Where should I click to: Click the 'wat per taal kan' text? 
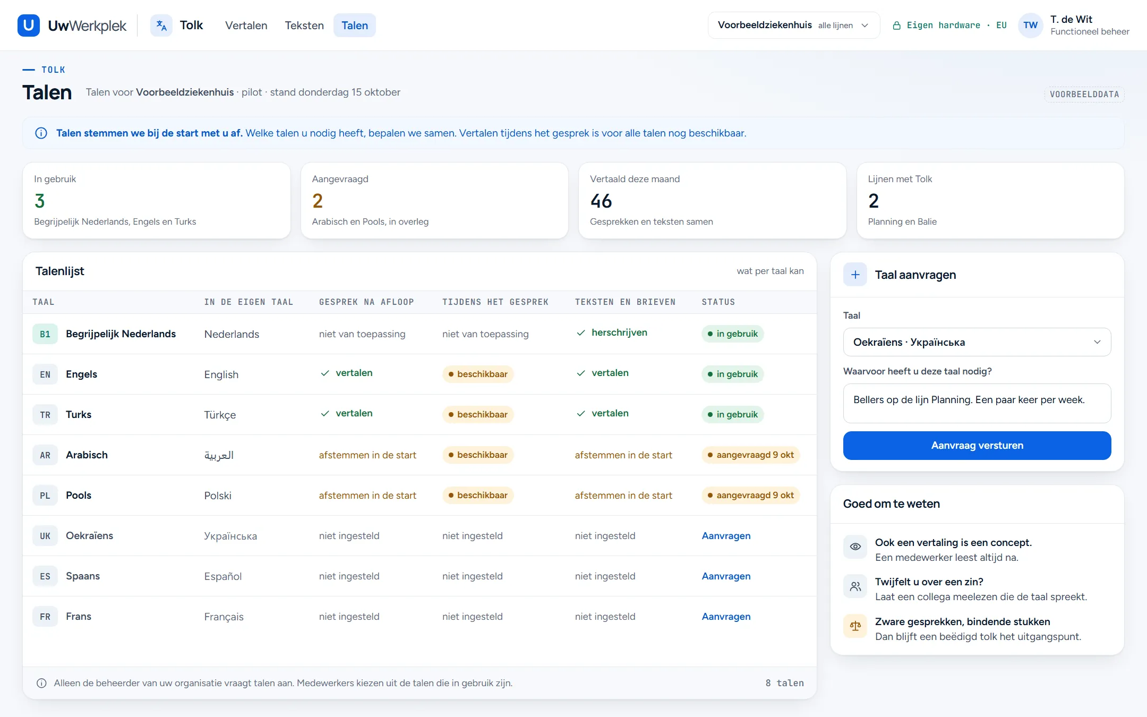pos(770,271)
